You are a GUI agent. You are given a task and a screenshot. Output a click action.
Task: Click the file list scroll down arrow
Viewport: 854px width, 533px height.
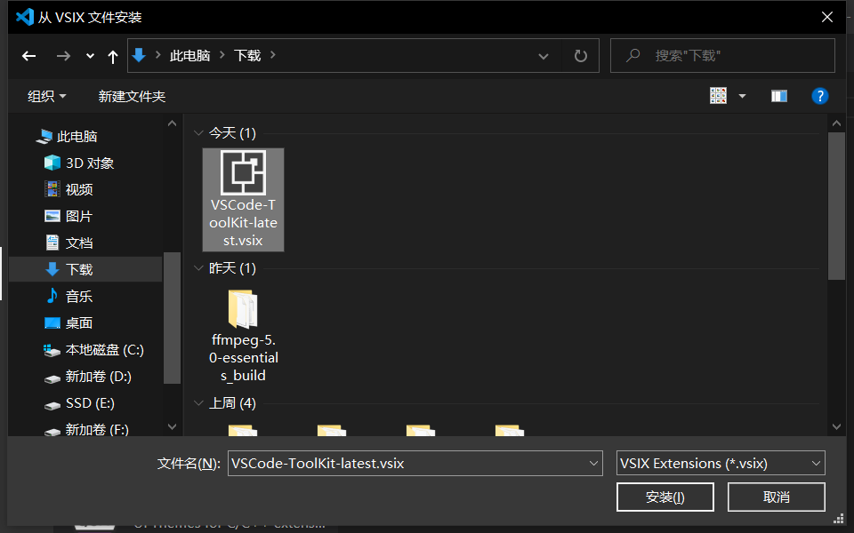coord(836,427)
